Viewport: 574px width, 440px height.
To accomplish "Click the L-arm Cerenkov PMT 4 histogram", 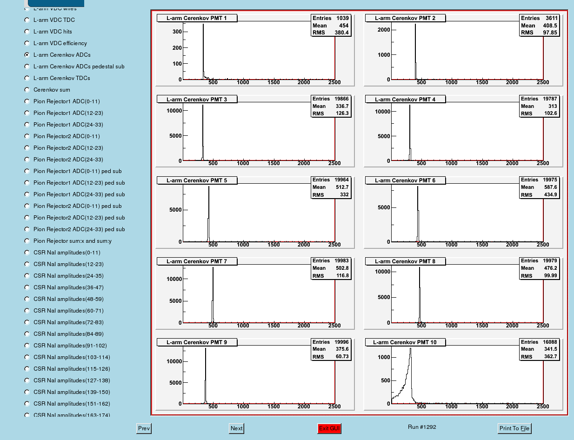I will pyautogui.click(x=463, y=131).
